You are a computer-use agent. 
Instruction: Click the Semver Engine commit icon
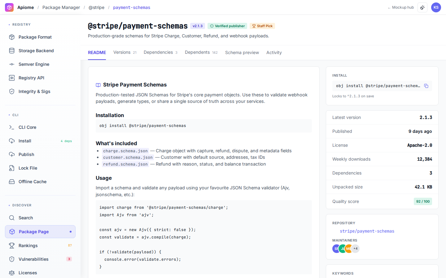coord(12,64)
